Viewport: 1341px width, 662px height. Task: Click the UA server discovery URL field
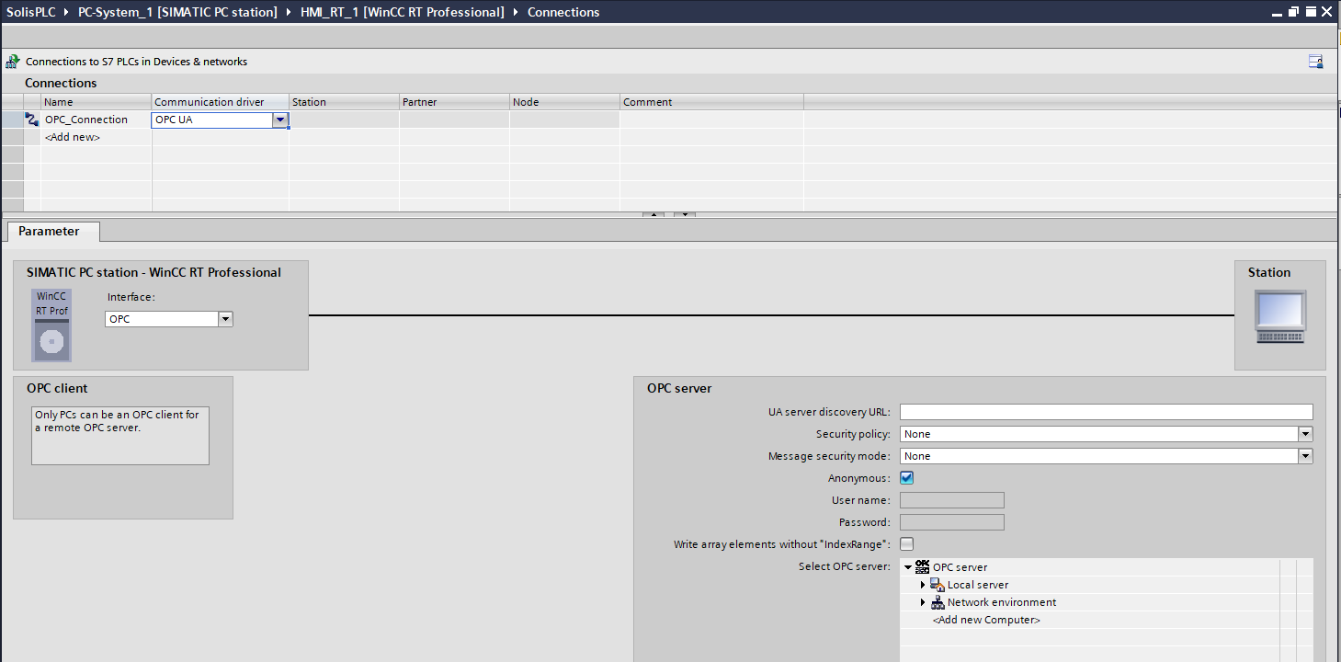pyautogui.click(x=1107, y=412)
